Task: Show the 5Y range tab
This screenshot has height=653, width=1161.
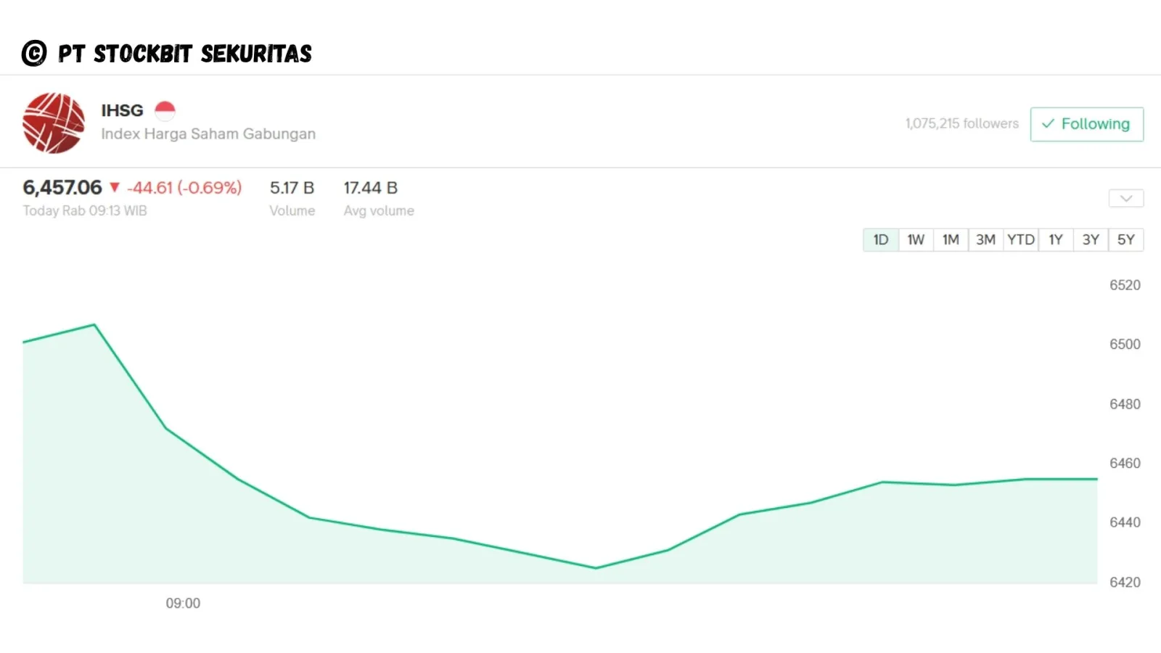Action: (x=1126, y=239)
